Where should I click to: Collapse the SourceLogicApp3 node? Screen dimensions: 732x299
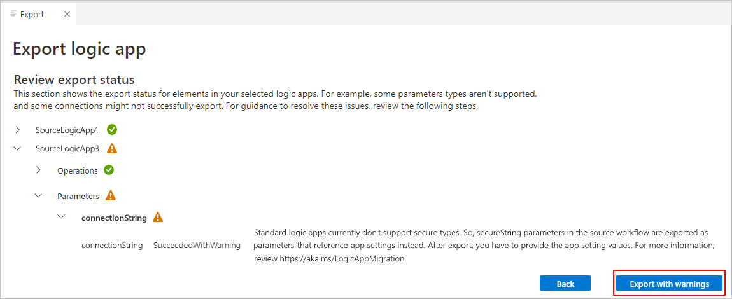click(18, 149)
